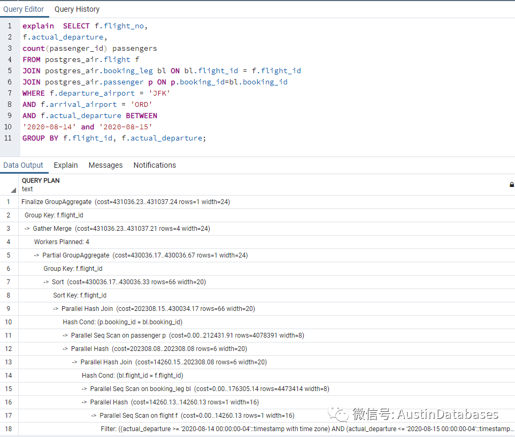The image size is (515, 437).
Task: Open the Explain tab
Action: pos(66,165)
